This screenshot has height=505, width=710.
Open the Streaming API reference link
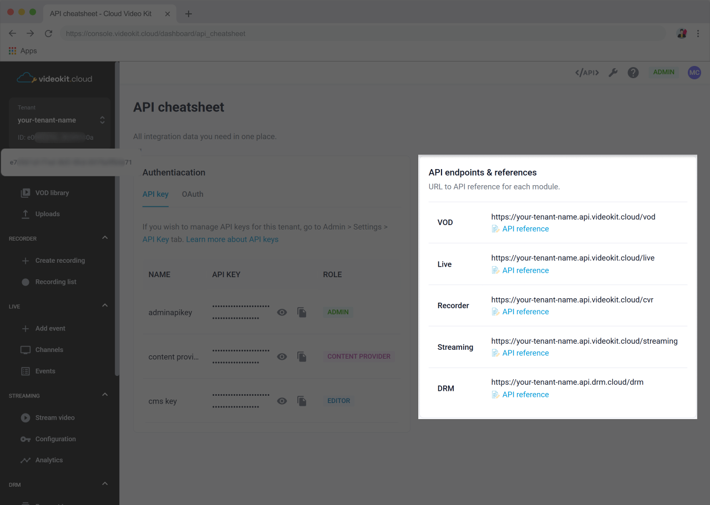tap(525, 353)
